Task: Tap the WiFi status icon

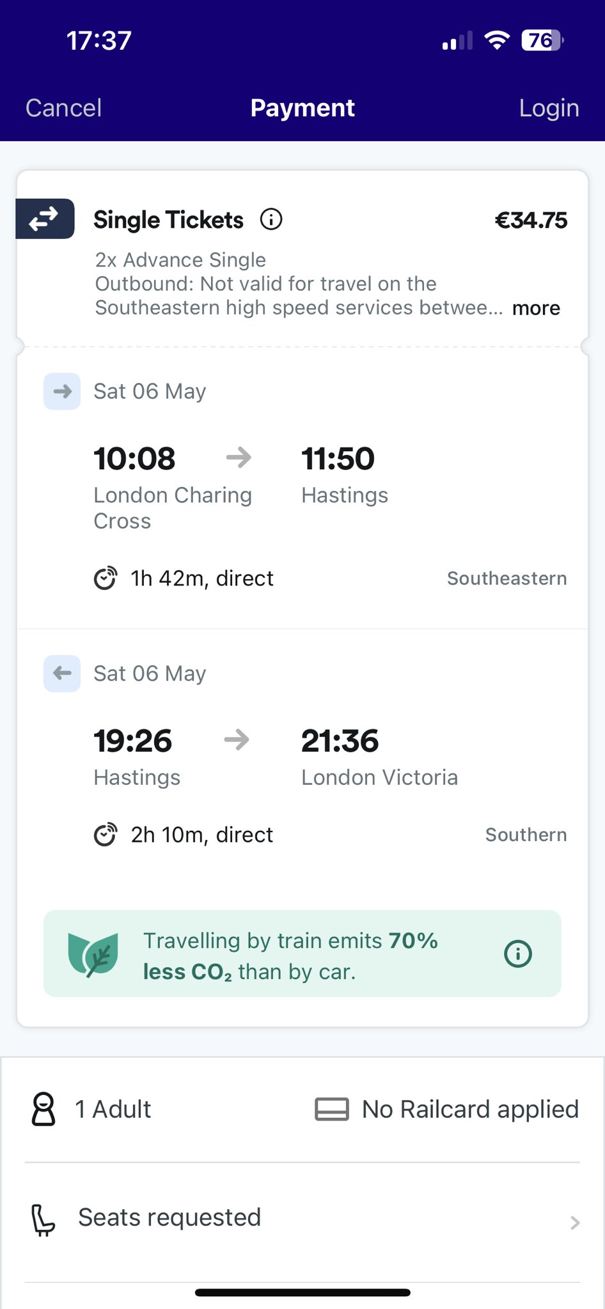Action: tap(497, 40)
